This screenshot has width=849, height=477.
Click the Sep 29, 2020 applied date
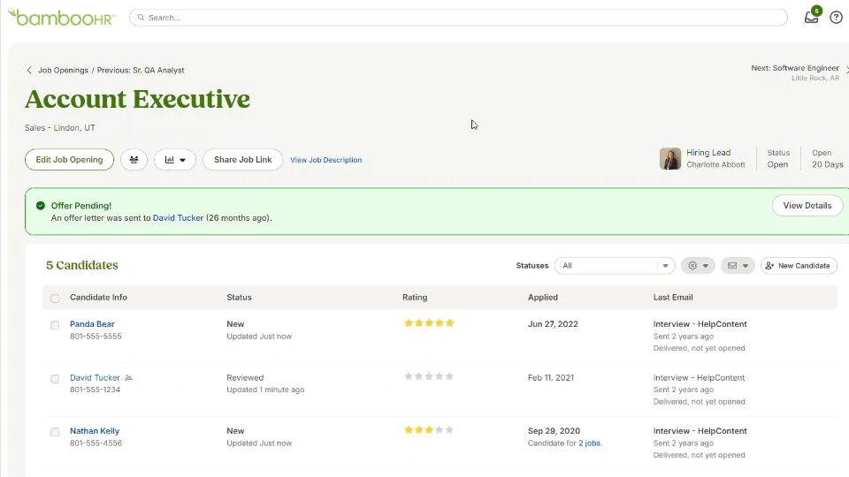click(554, 431)
